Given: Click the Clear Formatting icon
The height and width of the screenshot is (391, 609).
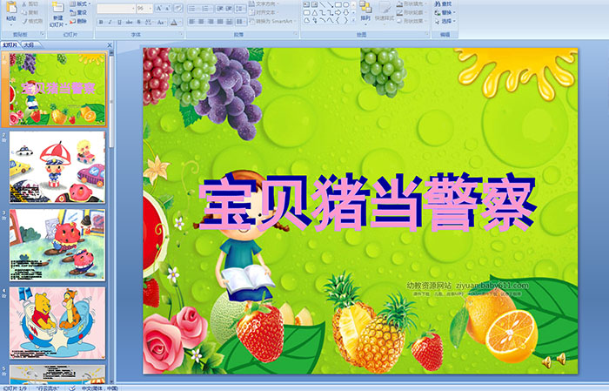Looking at the screenshot, I should pyautogui.click(x=177, y=8).
